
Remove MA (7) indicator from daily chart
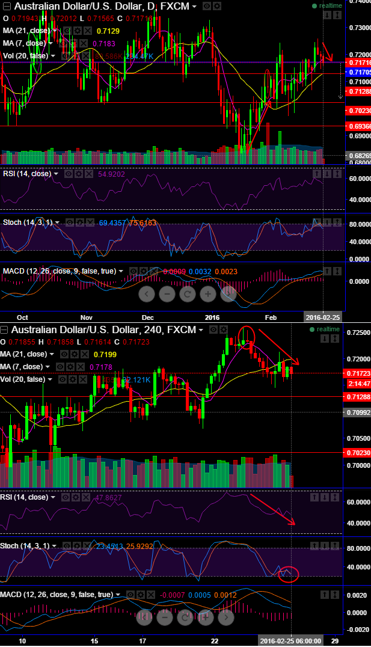coord(83,43)
